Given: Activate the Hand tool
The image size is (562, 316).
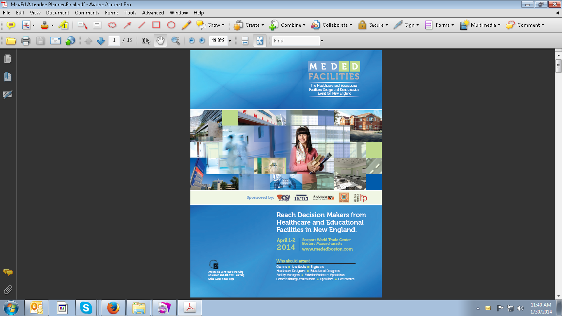Looking at the screenshot, I should (x=160, y=41).
